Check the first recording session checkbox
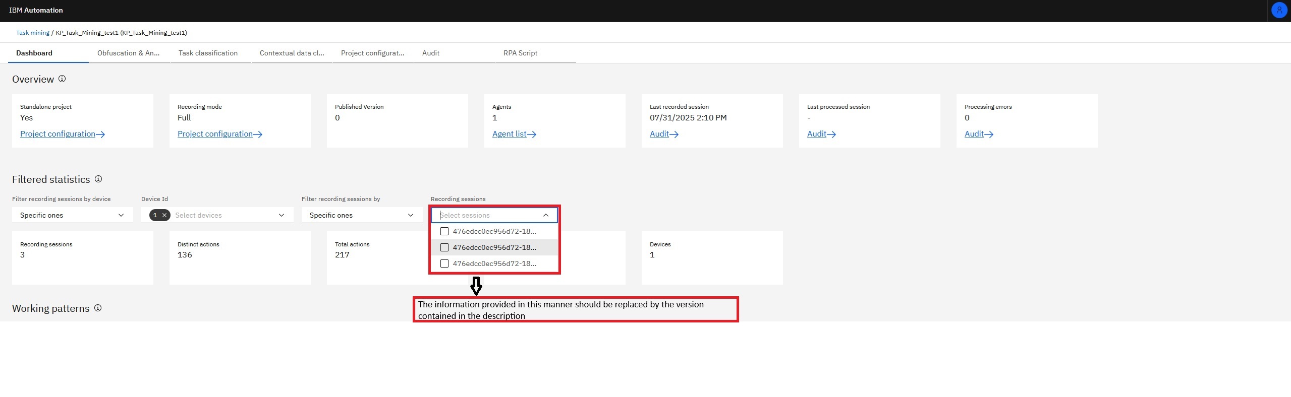Viewport: 1291px width, 397px height. tap(444, 231)
